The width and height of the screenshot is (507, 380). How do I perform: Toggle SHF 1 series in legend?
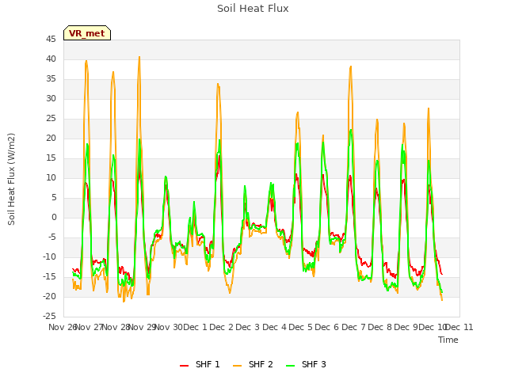pos(200,364)
